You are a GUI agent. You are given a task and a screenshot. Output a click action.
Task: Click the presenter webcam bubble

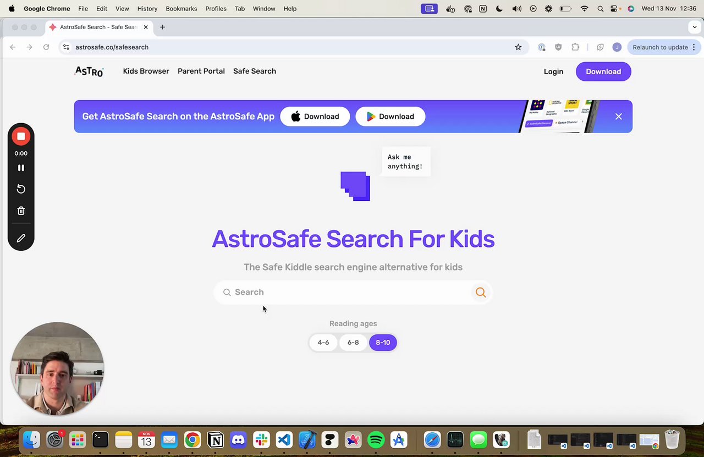57,368
